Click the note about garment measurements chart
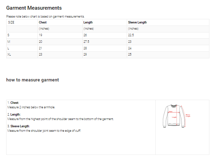The width and height of the screenshot is (217, 158). click(x=45, y=17)
